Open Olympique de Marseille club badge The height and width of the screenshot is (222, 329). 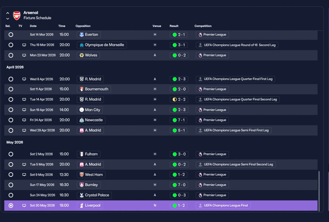(x=82, y=45)
